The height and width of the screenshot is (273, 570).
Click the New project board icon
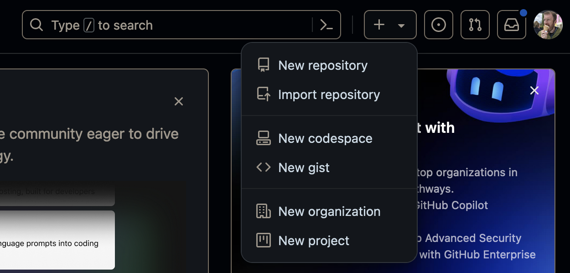pyautogui.click(x=264, y=241)
